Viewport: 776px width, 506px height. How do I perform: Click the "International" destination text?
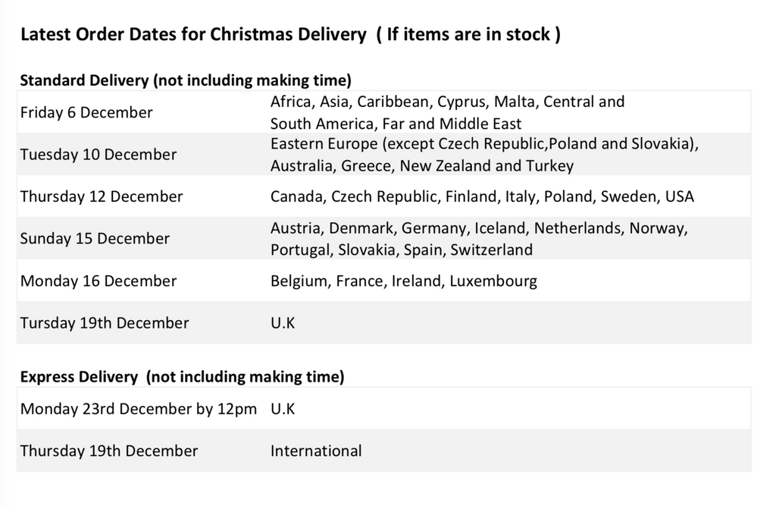point(316,451)
